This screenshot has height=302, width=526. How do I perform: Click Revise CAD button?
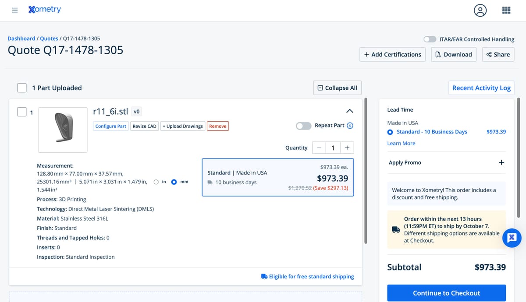click(144, 126)
